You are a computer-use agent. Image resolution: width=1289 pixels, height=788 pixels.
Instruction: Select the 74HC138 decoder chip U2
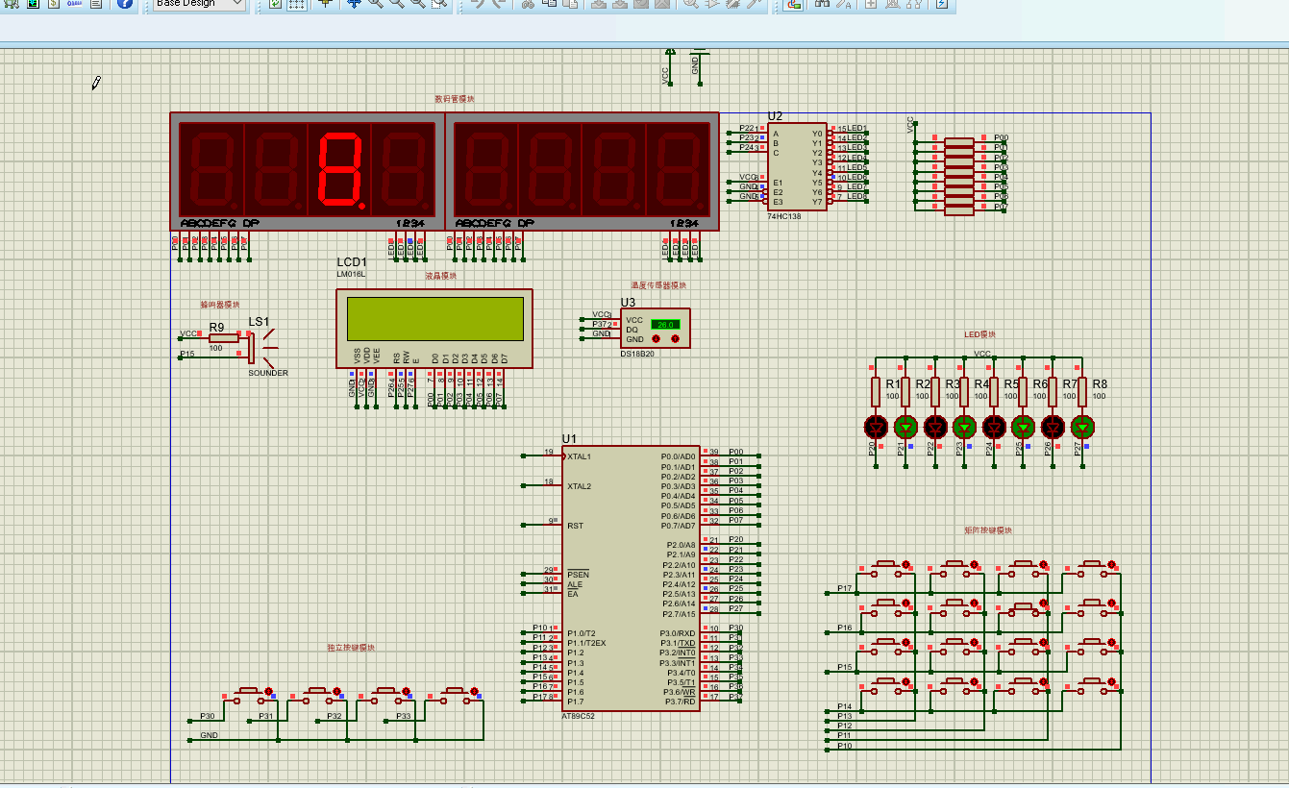click(797, 167)
